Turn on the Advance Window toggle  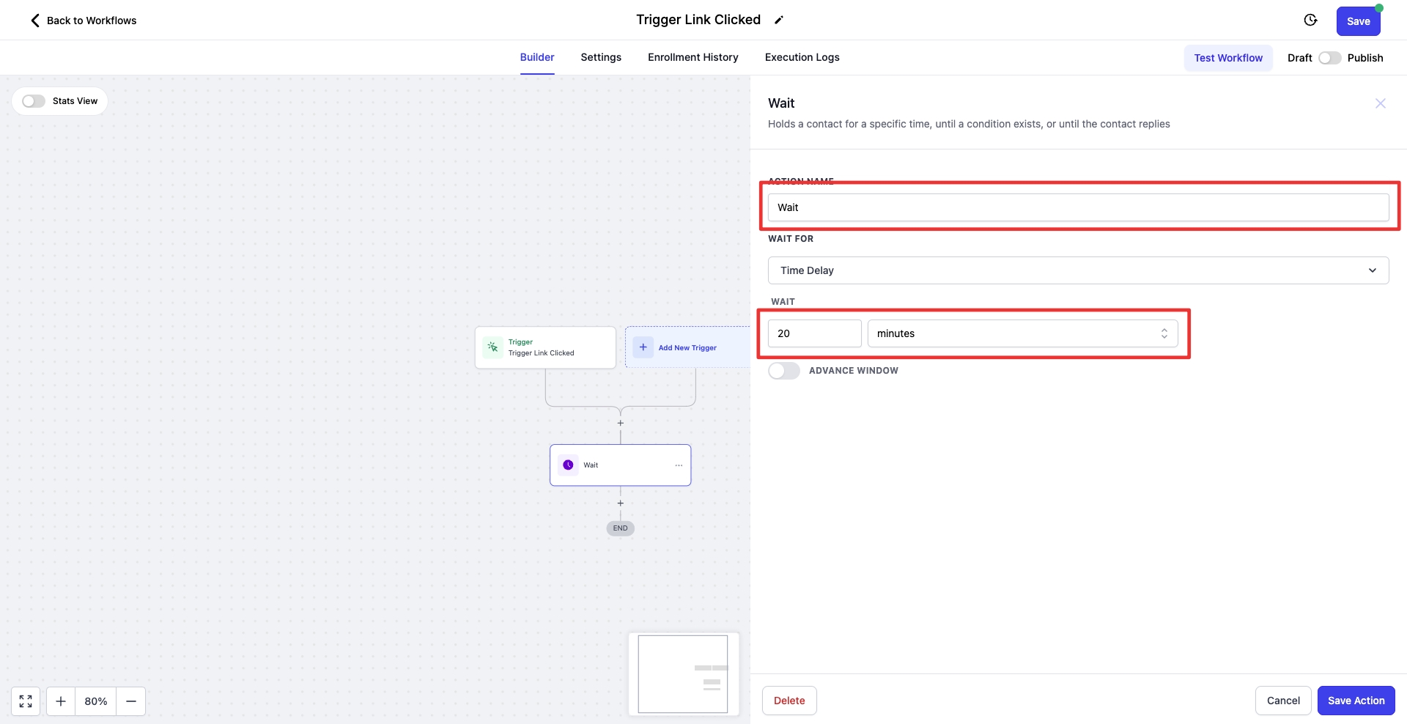[x=783, y=371]
